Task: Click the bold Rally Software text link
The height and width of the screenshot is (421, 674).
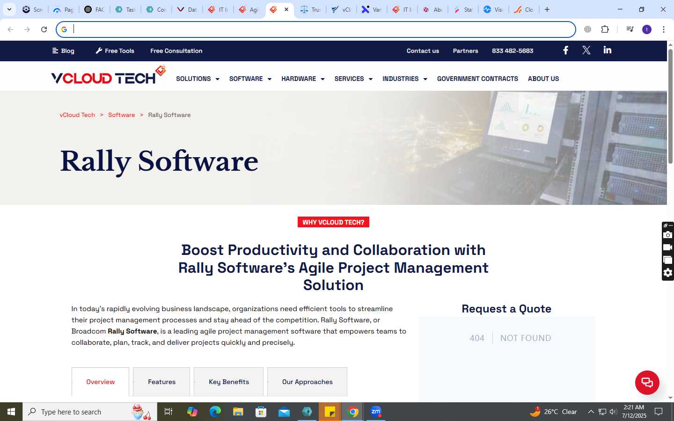Action: coord(132,331)
